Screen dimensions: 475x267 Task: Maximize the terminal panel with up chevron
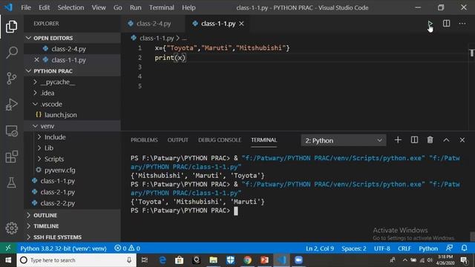click(446, 140)
